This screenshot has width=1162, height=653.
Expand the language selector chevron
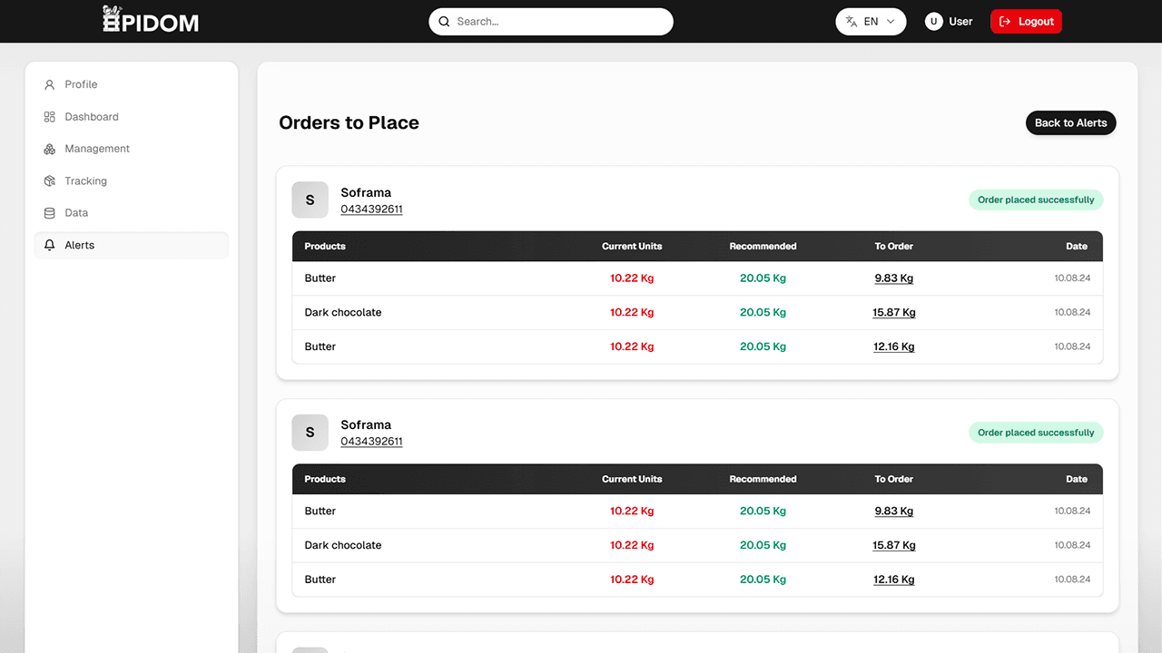892,21
